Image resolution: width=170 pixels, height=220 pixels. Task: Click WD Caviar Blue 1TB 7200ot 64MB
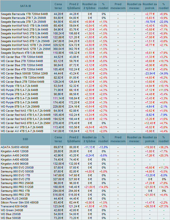tap(22, 57)
